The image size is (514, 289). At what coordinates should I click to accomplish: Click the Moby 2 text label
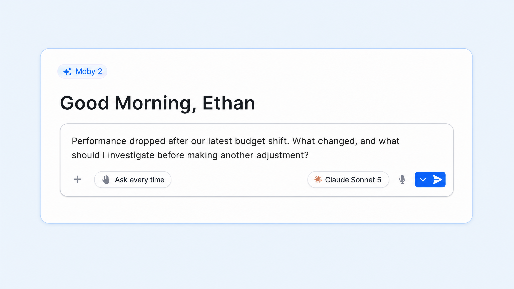click(89, 71)
